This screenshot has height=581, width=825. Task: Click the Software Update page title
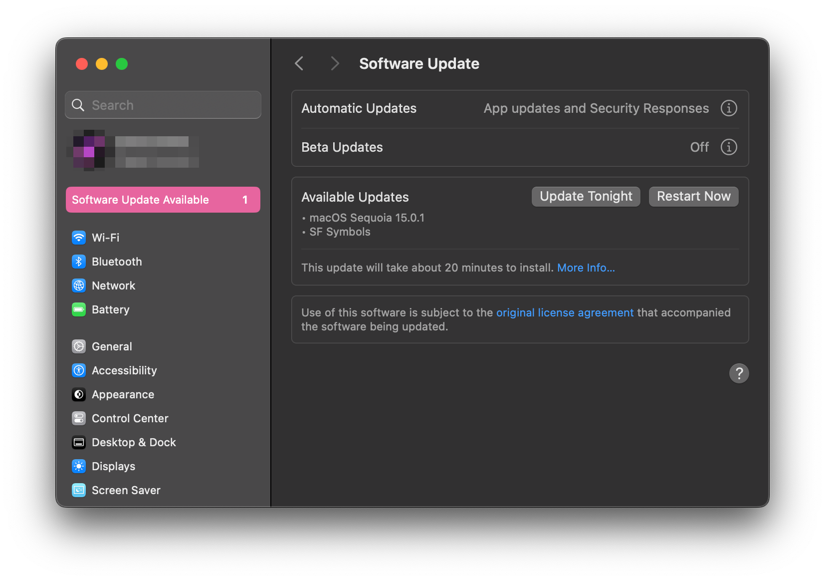[x=419, y=63]
